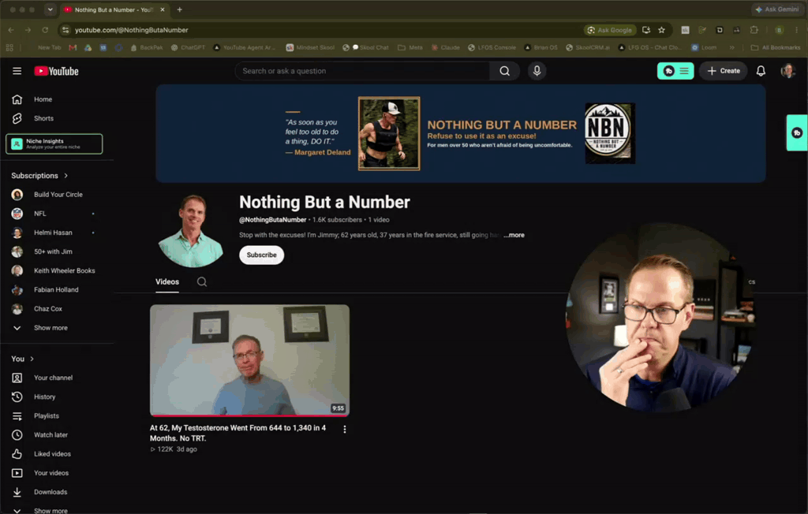Expand the channel description with ...more
The width and height of the screenshot is (808, 514).
point(514,235)
